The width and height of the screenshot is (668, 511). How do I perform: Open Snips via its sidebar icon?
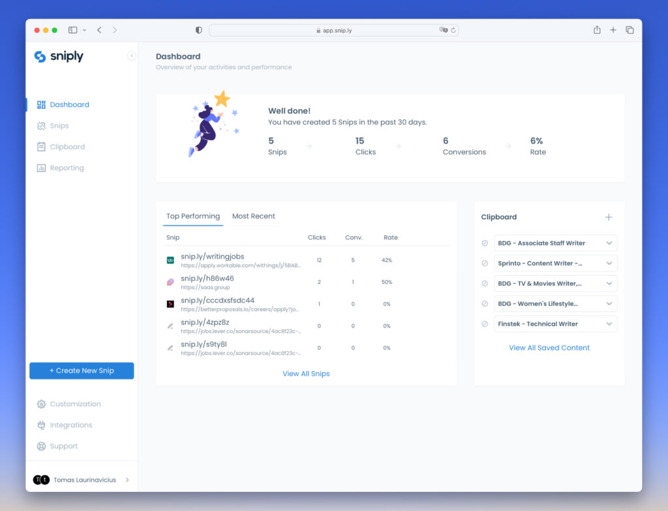click(x=41, y=126)
